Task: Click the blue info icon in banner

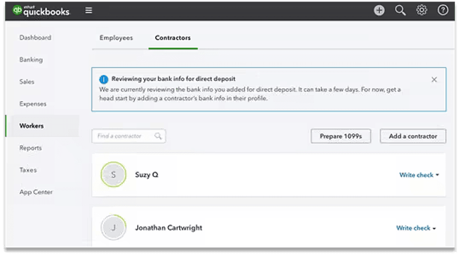Action: click(104, 79)
